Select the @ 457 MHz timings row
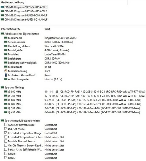This screenshot has height=161, width=146. [73, 112]
